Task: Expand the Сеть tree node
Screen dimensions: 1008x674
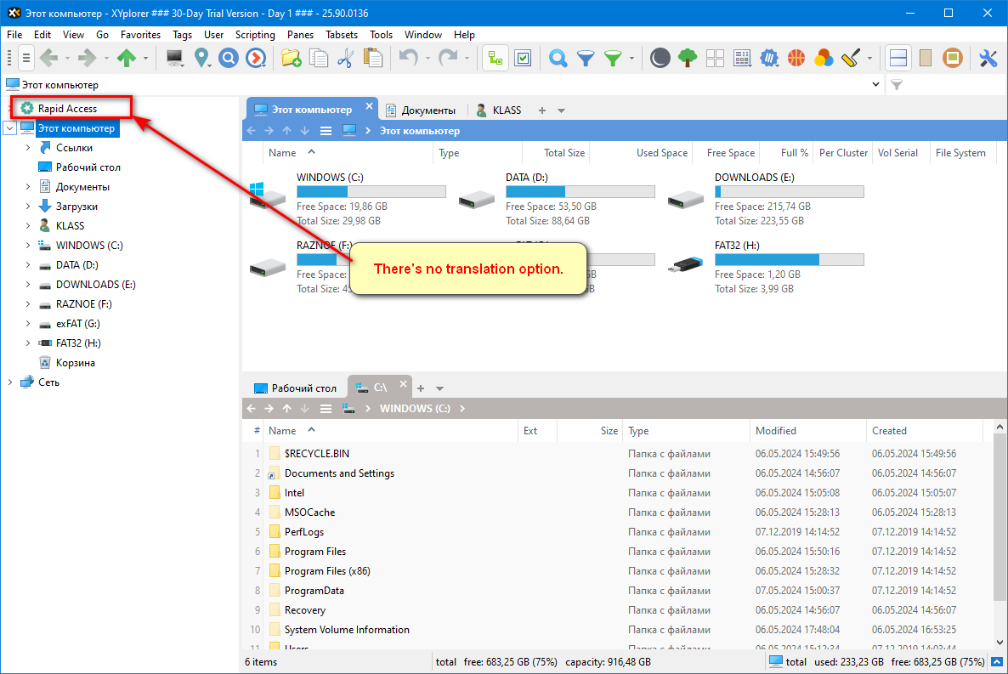Action: pos(10,382)
